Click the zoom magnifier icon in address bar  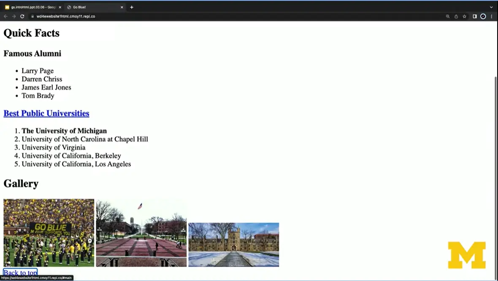pos(448,16)
